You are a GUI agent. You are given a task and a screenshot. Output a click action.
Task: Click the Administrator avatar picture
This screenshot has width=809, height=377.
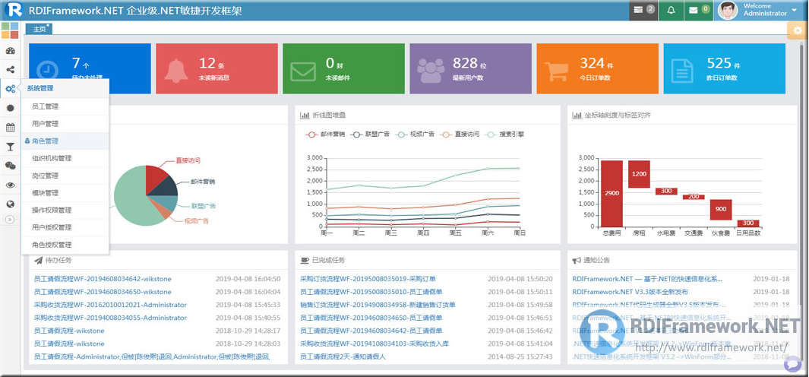point(728,11)
